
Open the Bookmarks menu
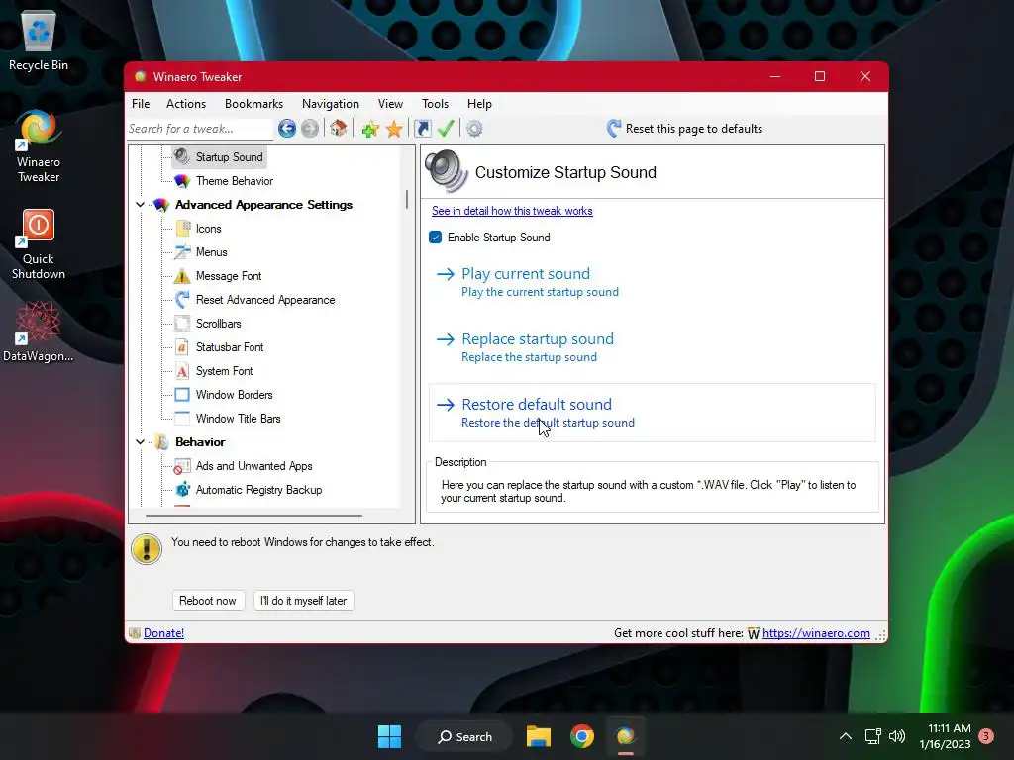(x=254, y=103)
